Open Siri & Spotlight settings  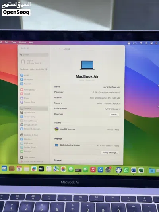29,125
